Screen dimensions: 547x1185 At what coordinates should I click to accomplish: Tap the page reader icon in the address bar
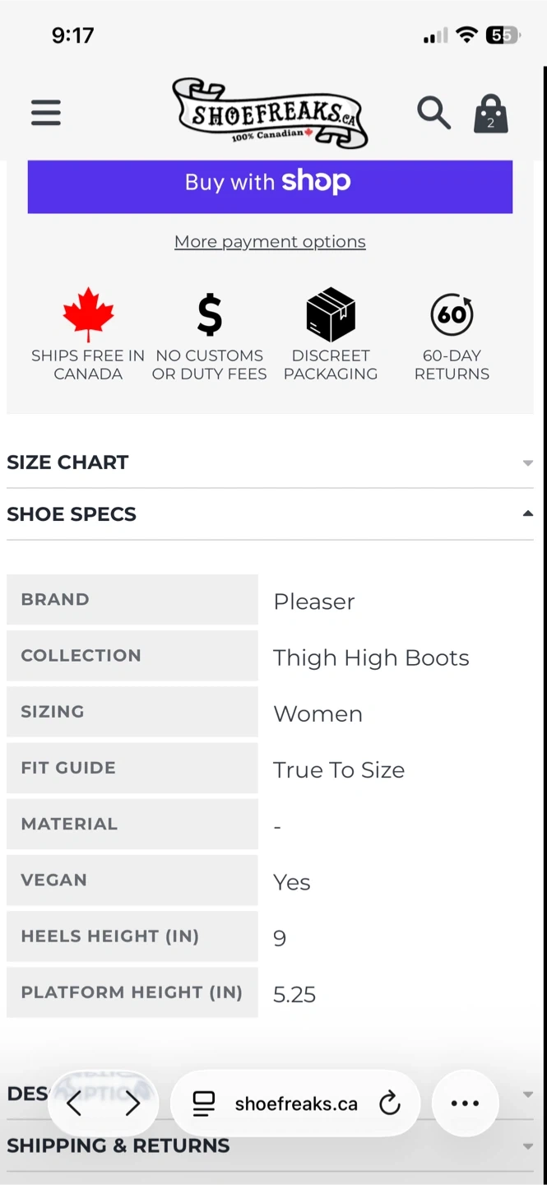(x=203, y=1104)
